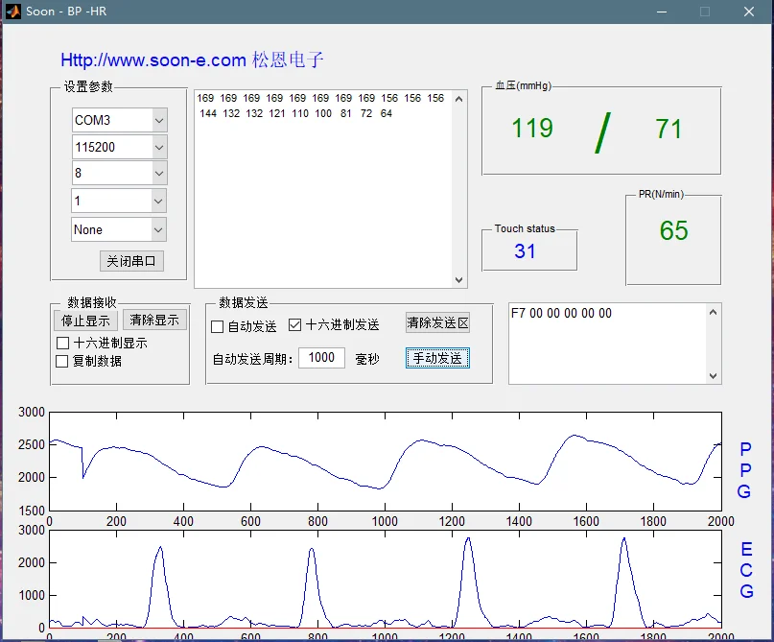Click the Touch status value 31
Screen dimensions: 774x642
pyautogui.click(x=525, y=250)
